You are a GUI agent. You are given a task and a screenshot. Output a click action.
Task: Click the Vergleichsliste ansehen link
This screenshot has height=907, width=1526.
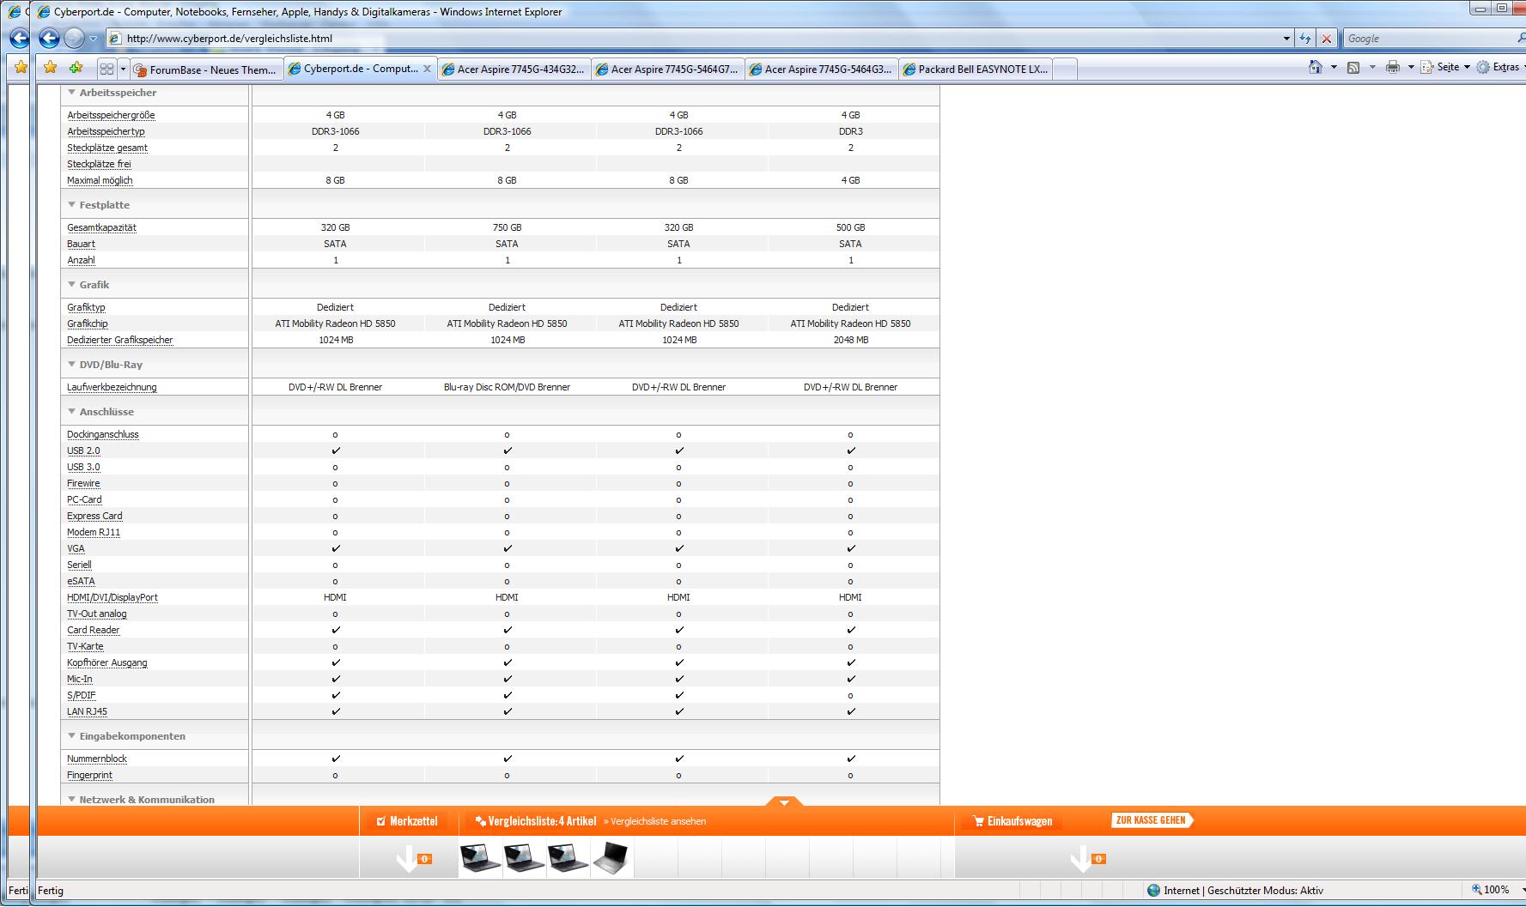coord(654,821)
